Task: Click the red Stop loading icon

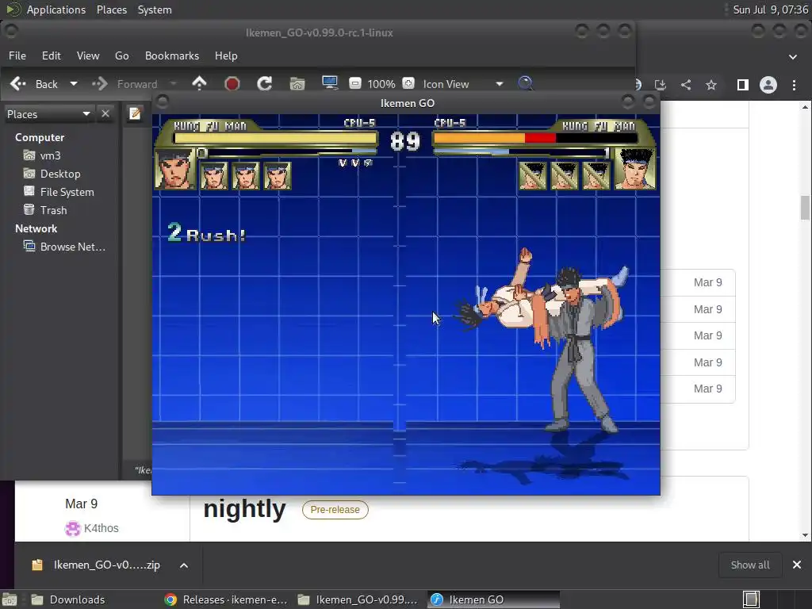Action: pos(232,84)
